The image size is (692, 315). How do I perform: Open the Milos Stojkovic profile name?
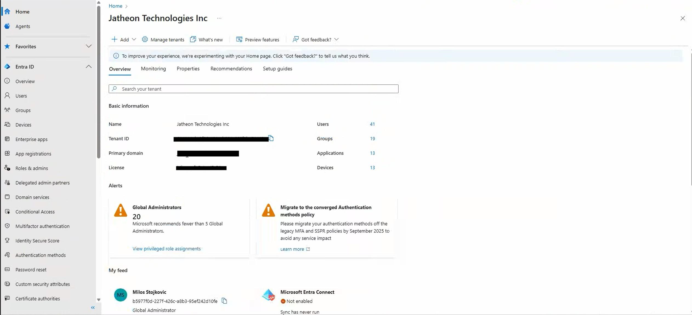pos(149,292)
